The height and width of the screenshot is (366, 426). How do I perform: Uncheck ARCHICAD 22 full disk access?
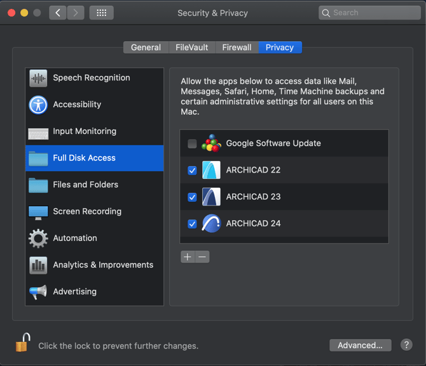(192, 171)
